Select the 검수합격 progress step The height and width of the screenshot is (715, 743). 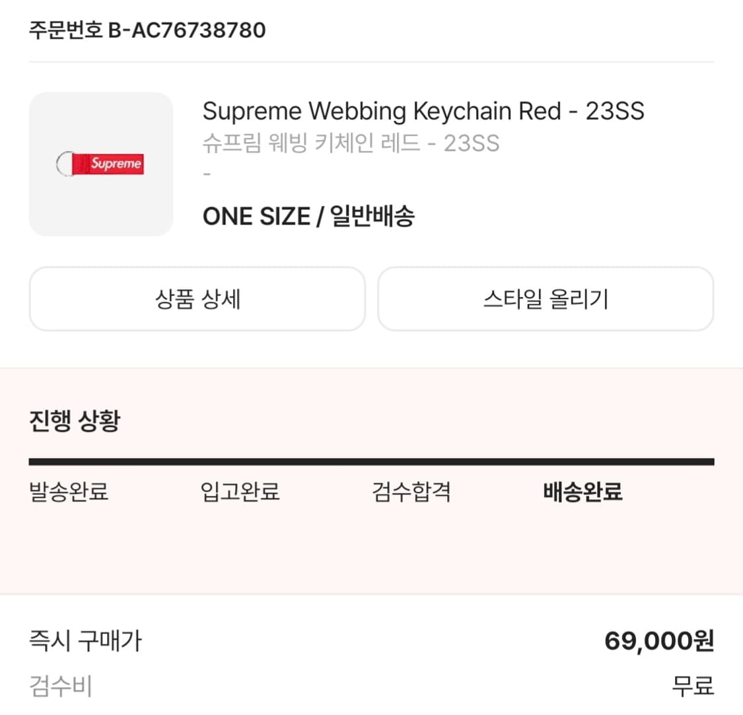(411, 492)
